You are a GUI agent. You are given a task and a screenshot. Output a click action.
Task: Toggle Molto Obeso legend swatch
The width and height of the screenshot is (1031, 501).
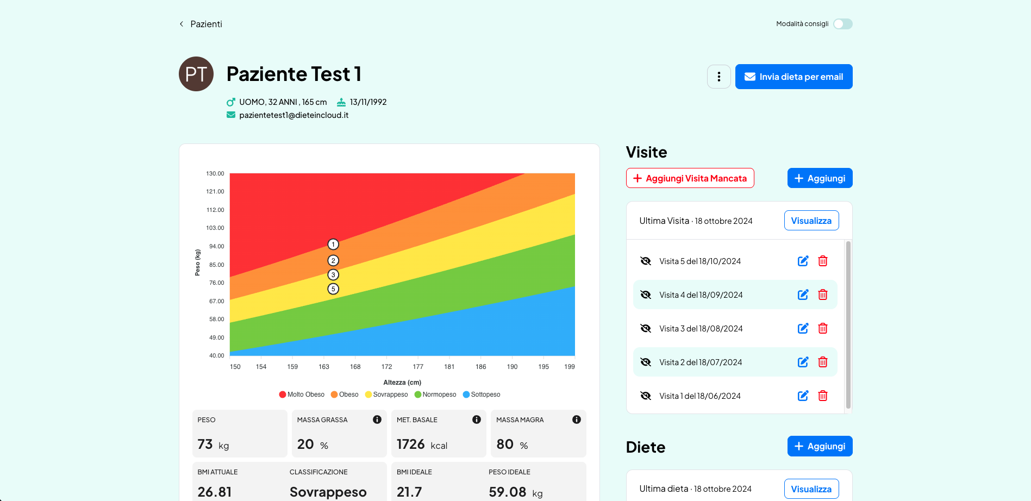283,394
